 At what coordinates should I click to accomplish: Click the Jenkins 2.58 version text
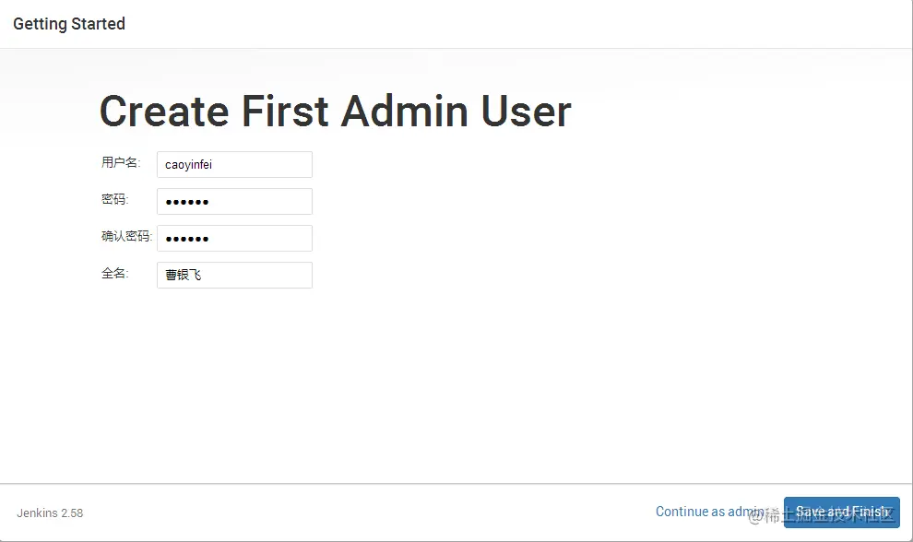[x=50, y=513]
